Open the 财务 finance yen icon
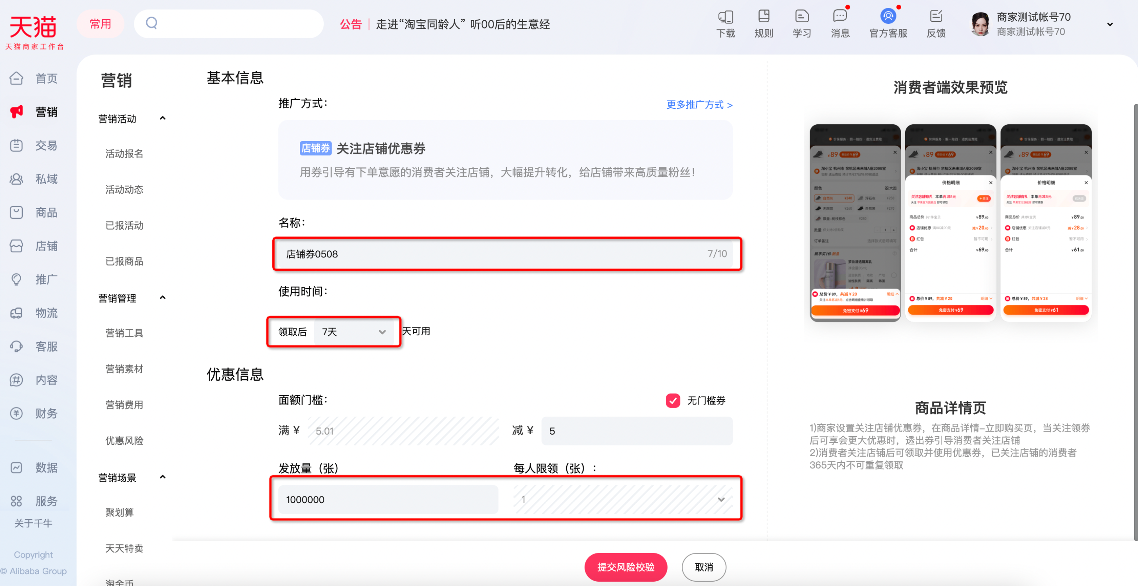1138x586 pixels. pyautogui.click(x=16, y=414)
